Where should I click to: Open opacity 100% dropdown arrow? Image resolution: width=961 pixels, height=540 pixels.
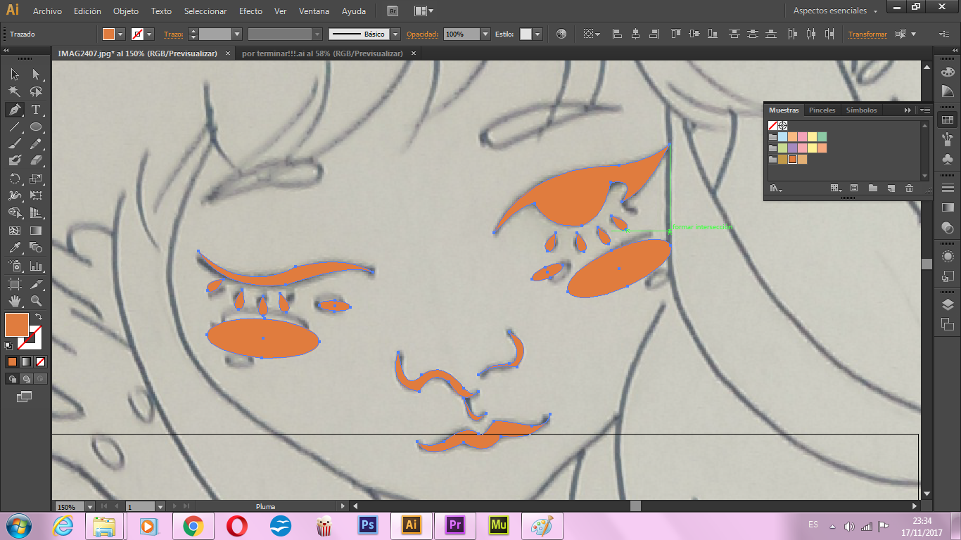point(485,34)
